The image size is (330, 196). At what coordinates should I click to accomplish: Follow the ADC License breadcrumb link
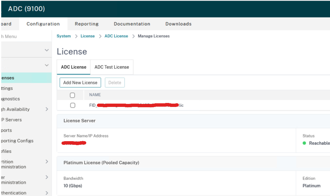tap(116, 36)
